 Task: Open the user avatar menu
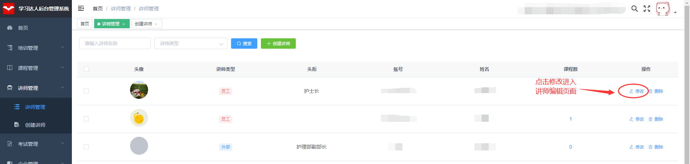tap(663, 9)
